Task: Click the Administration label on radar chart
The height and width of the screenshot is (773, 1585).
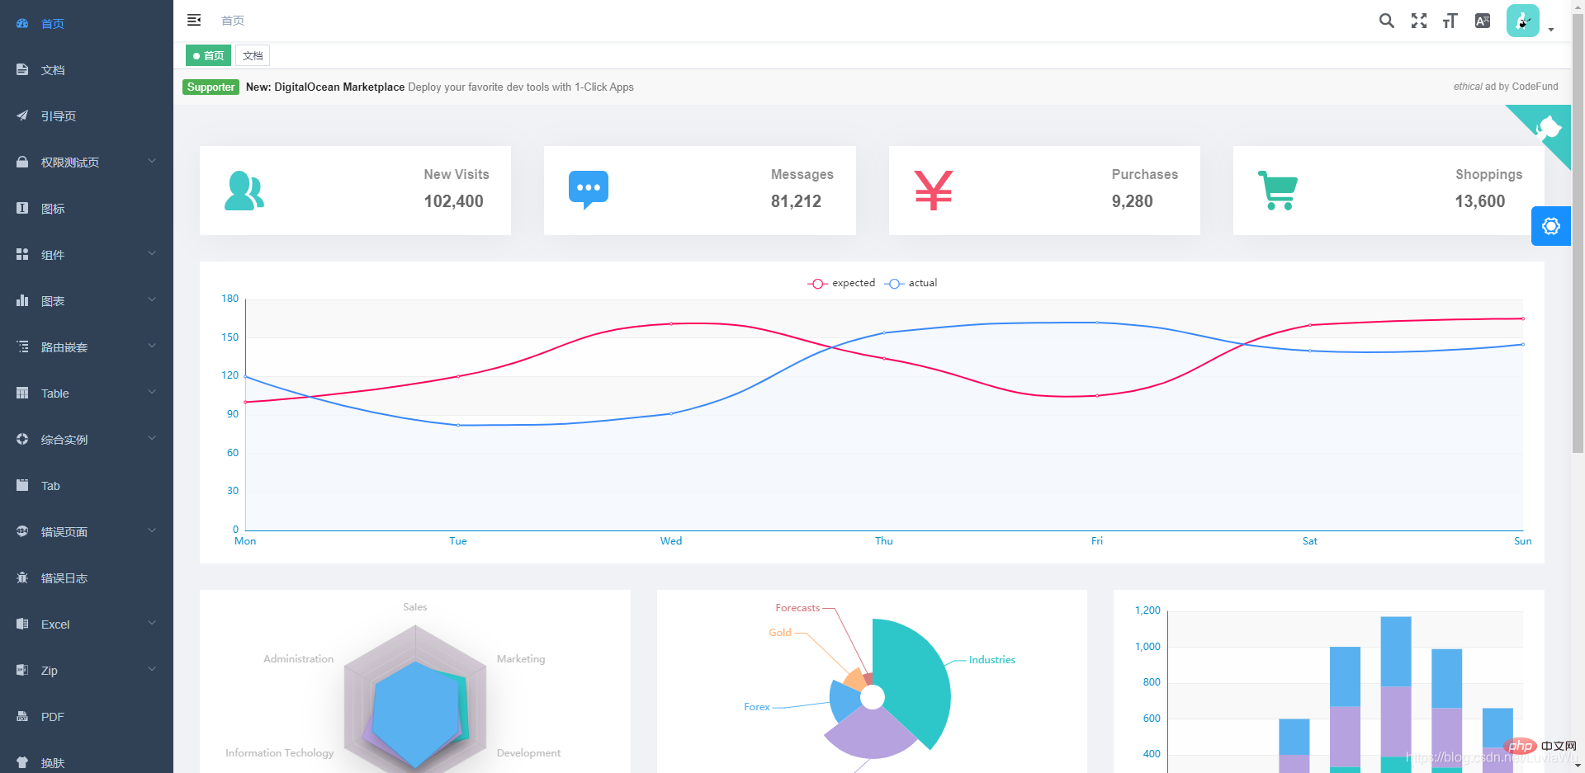Action: 299,659
